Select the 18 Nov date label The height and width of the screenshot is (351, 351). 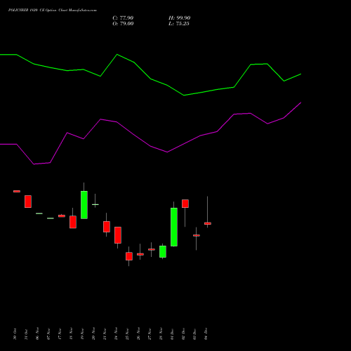tap(71, 334)
